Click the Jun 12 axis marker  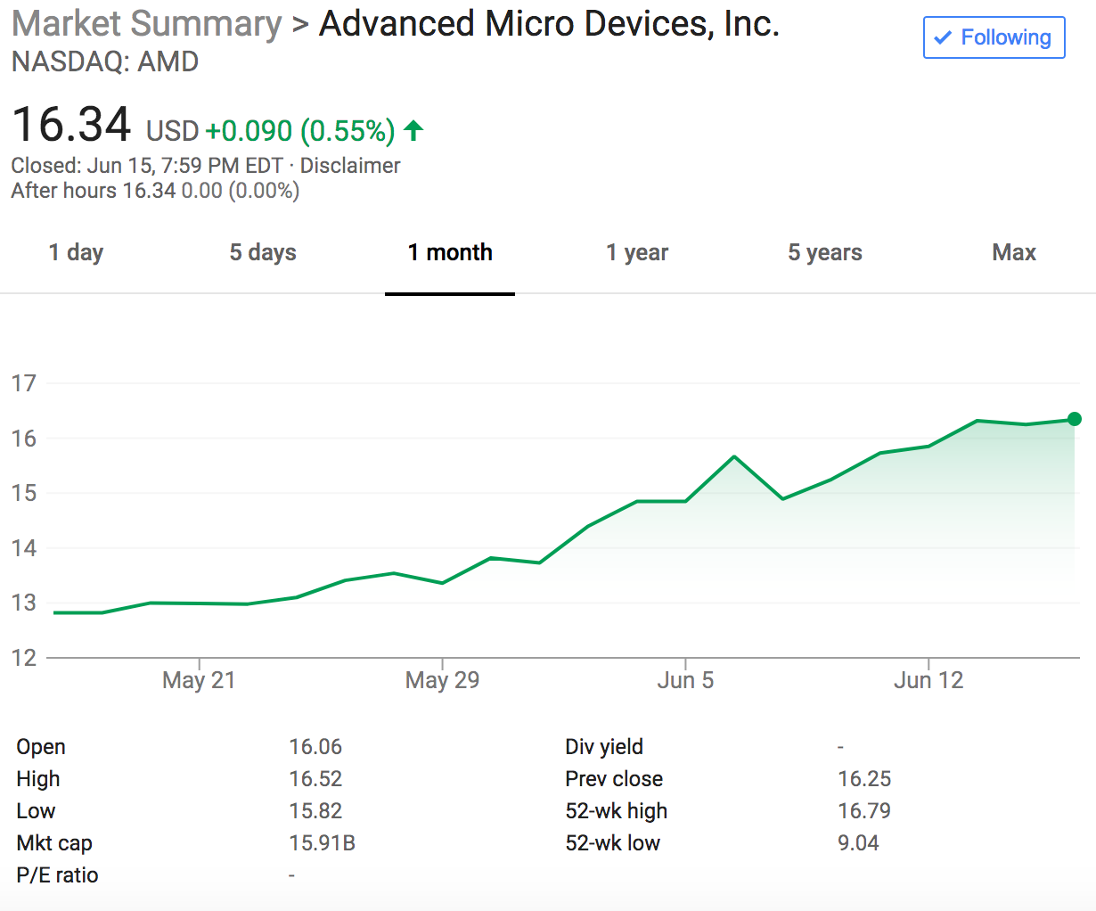[x=928, y=680]
